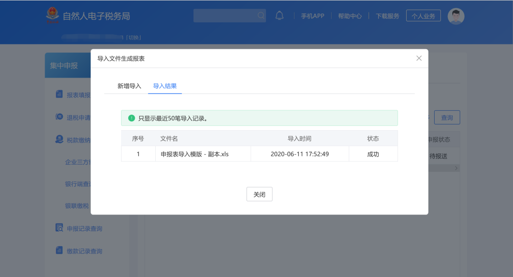Click the 导入时间 column header
The width and height of the screenshot is (513, 277).
tap(299, 139)
